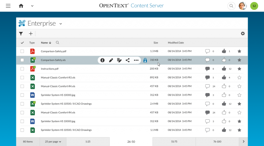The height and width of the screenshot is (146, 264).
Task: Go to page 51-75
Action: [x=174, y=142]
